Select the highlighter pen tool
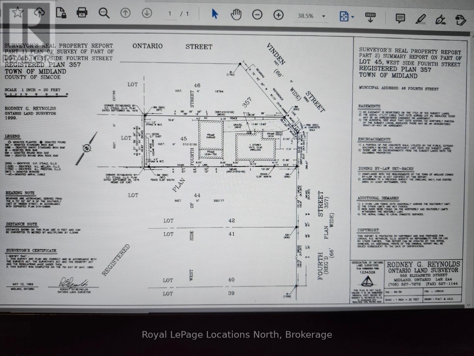Screen dimensions: 474x356 (420, 19)
